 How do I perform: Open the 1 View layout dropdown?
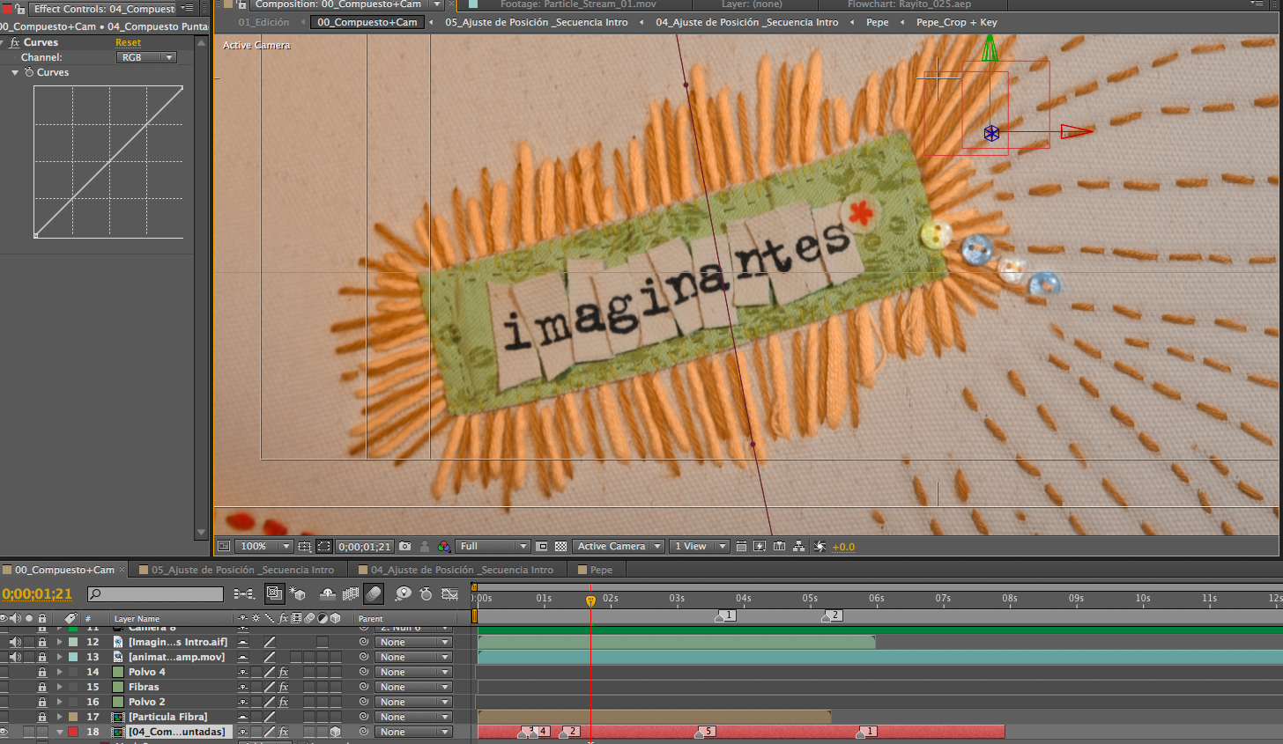pyautogui.click(x=699, y=546)
